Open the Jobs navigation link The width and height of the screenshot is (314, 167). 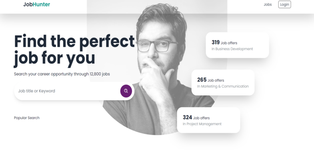pyautogui.click(x=268, y=4)
